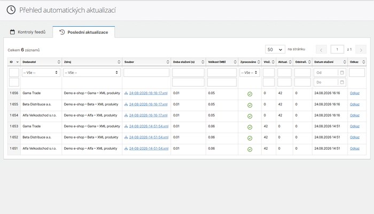374x214 pixels.
Task: Open the Zpracováno filter dropdown
Action: pyautogui.click(x=250, y=72)
